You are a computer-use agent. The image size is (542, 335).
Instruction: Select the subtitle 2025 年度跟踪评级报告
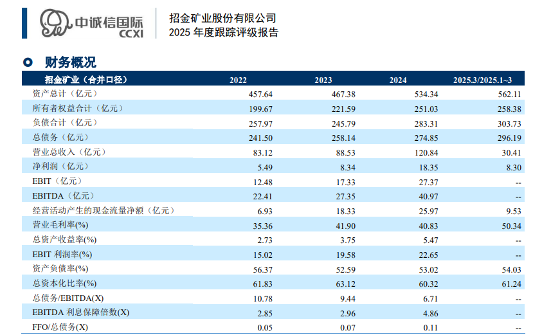[224, 32]
